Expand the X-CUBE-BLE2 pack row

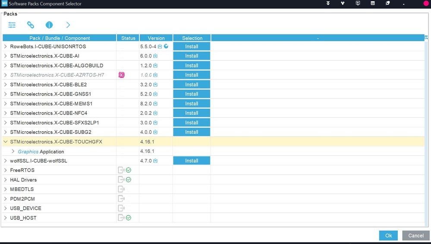click(5, 85)
